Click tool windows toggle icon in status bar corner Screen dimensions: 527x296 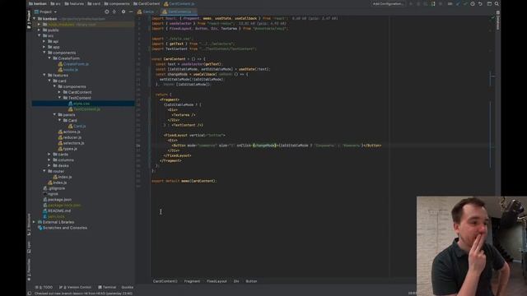(x=30, y=294)
